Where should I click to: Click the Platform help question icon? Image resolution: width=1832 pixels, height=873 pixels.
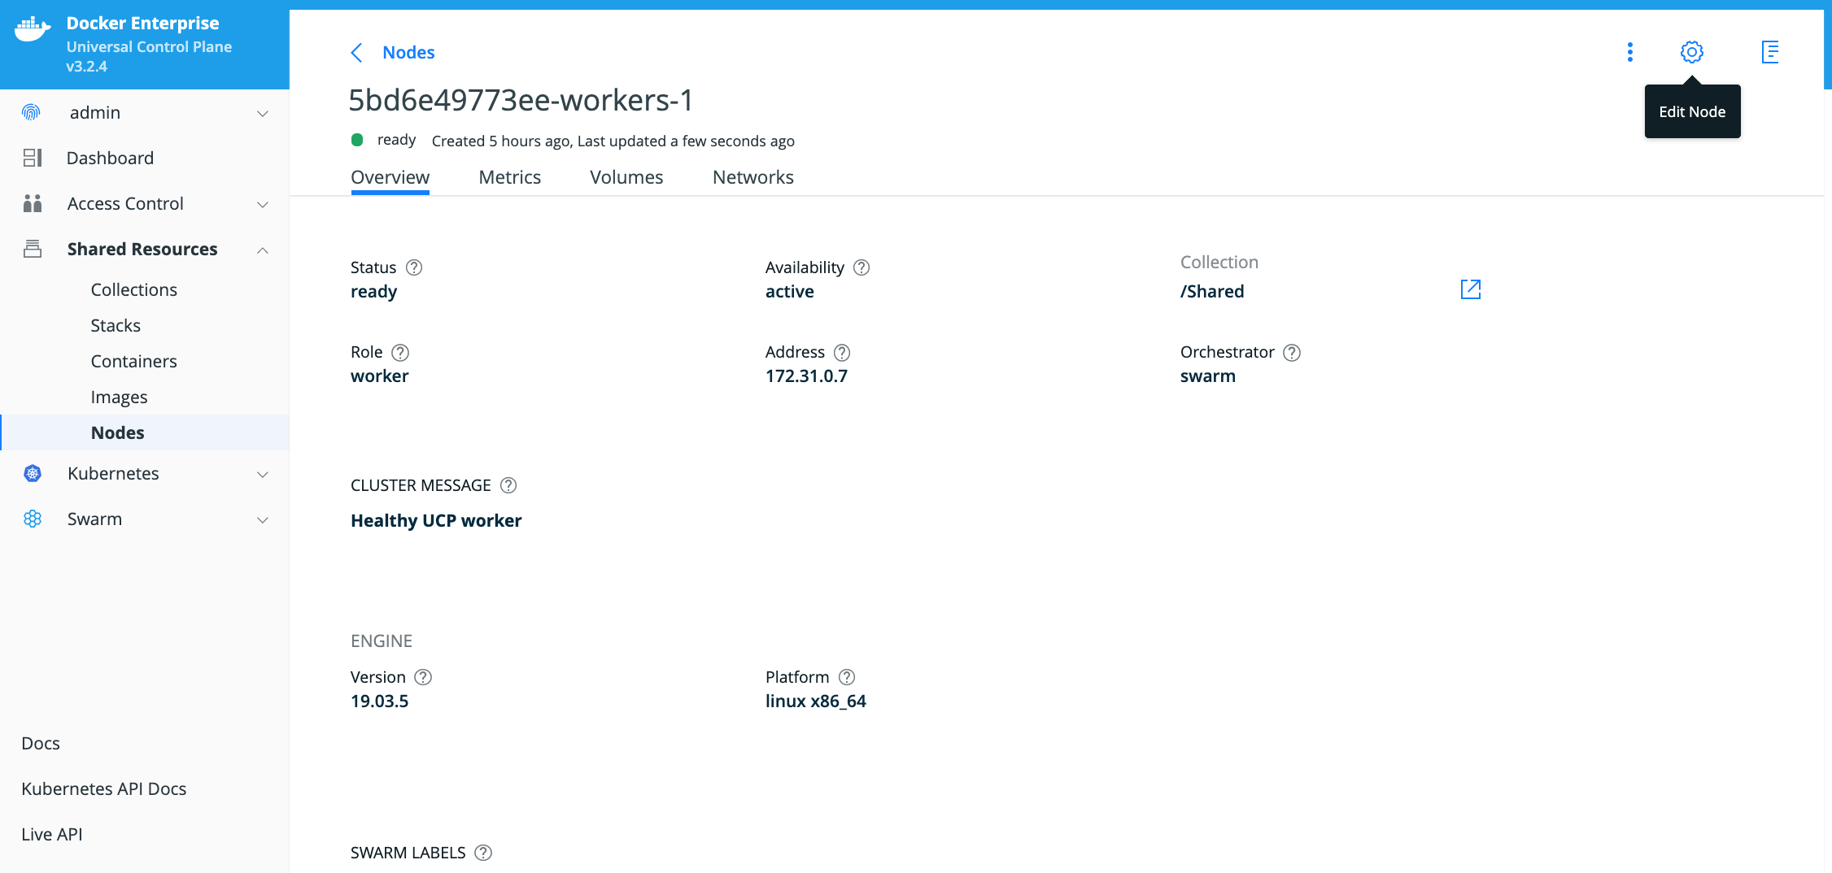tap(847, 677)
